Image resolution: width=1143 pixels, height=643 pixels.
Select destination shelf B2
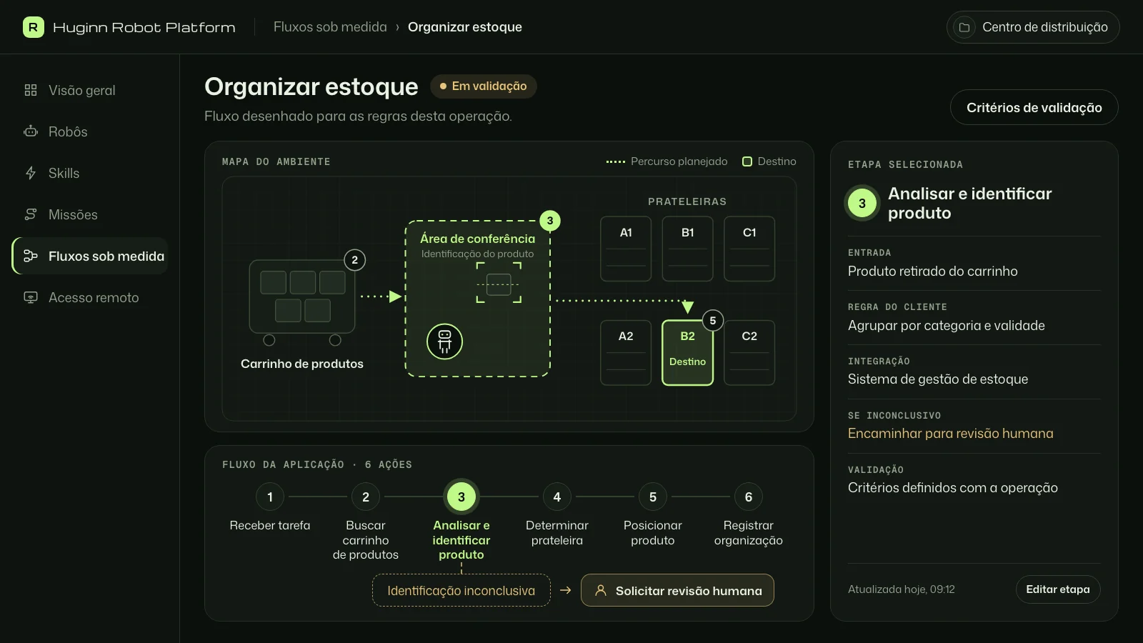[687, 353]
